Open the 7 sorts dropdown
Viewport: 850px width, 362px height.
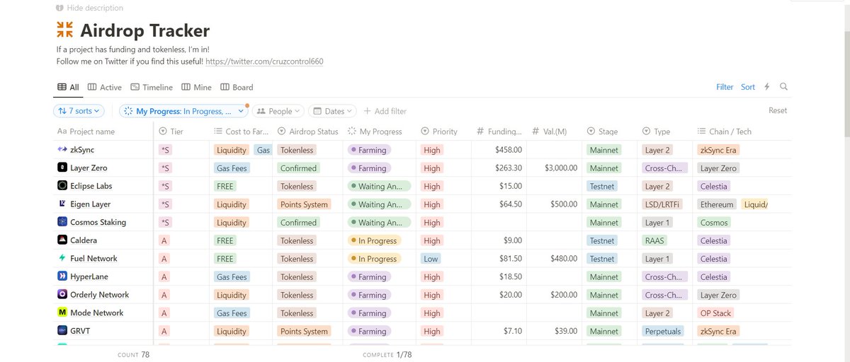coord(79,111)
